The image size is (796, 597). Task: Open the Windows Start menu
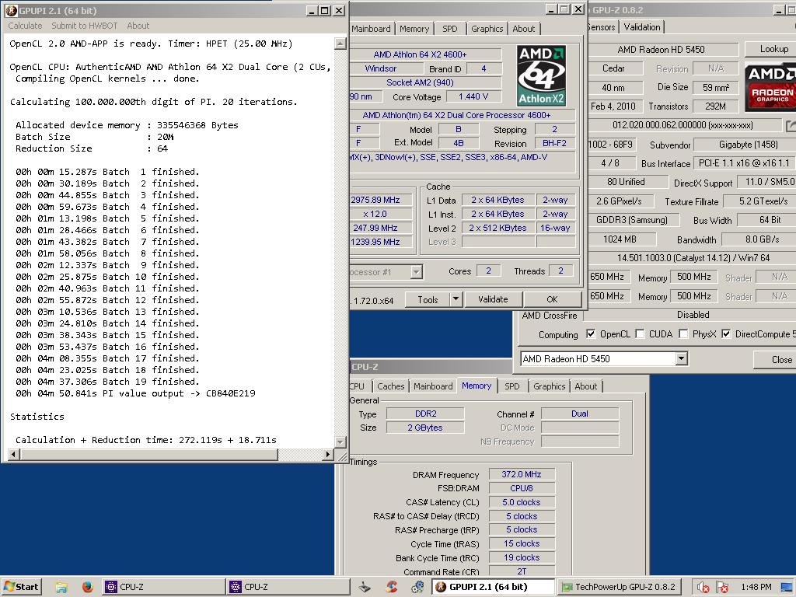point(21,587)
